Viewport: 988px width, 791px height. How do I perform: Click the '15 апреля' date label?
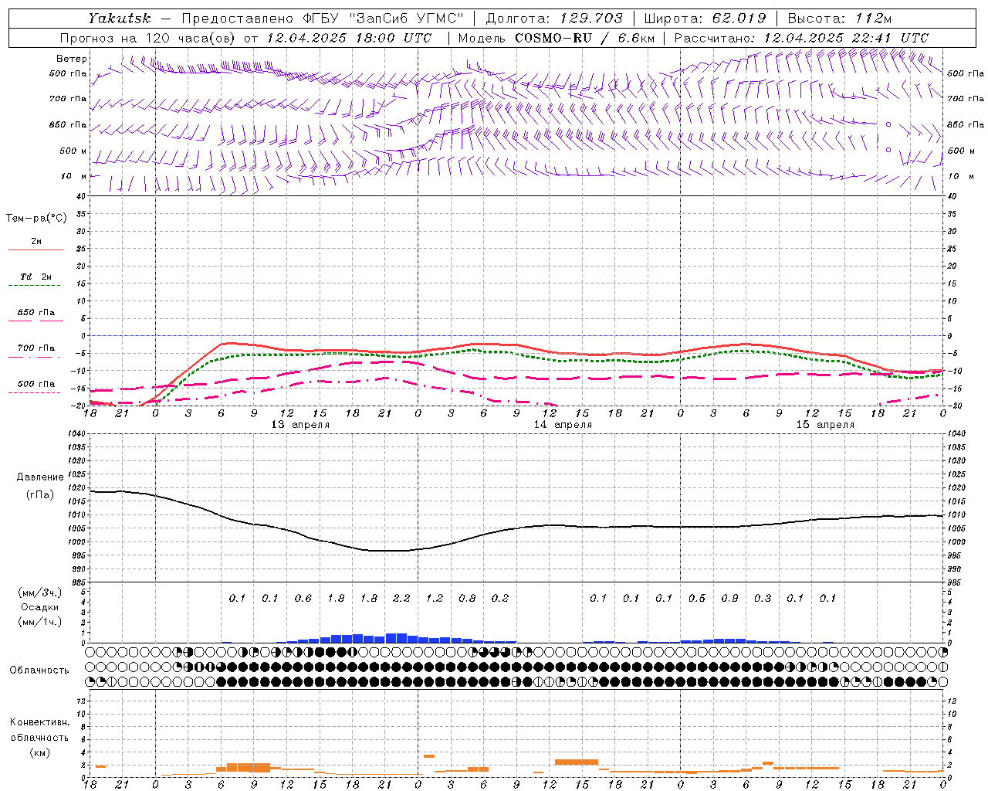[x=825, y=425]
